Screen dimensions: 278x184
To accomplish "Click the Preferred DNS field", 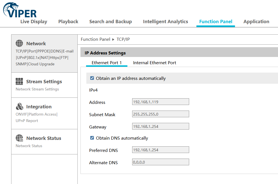I will click(x=160, y=150).
